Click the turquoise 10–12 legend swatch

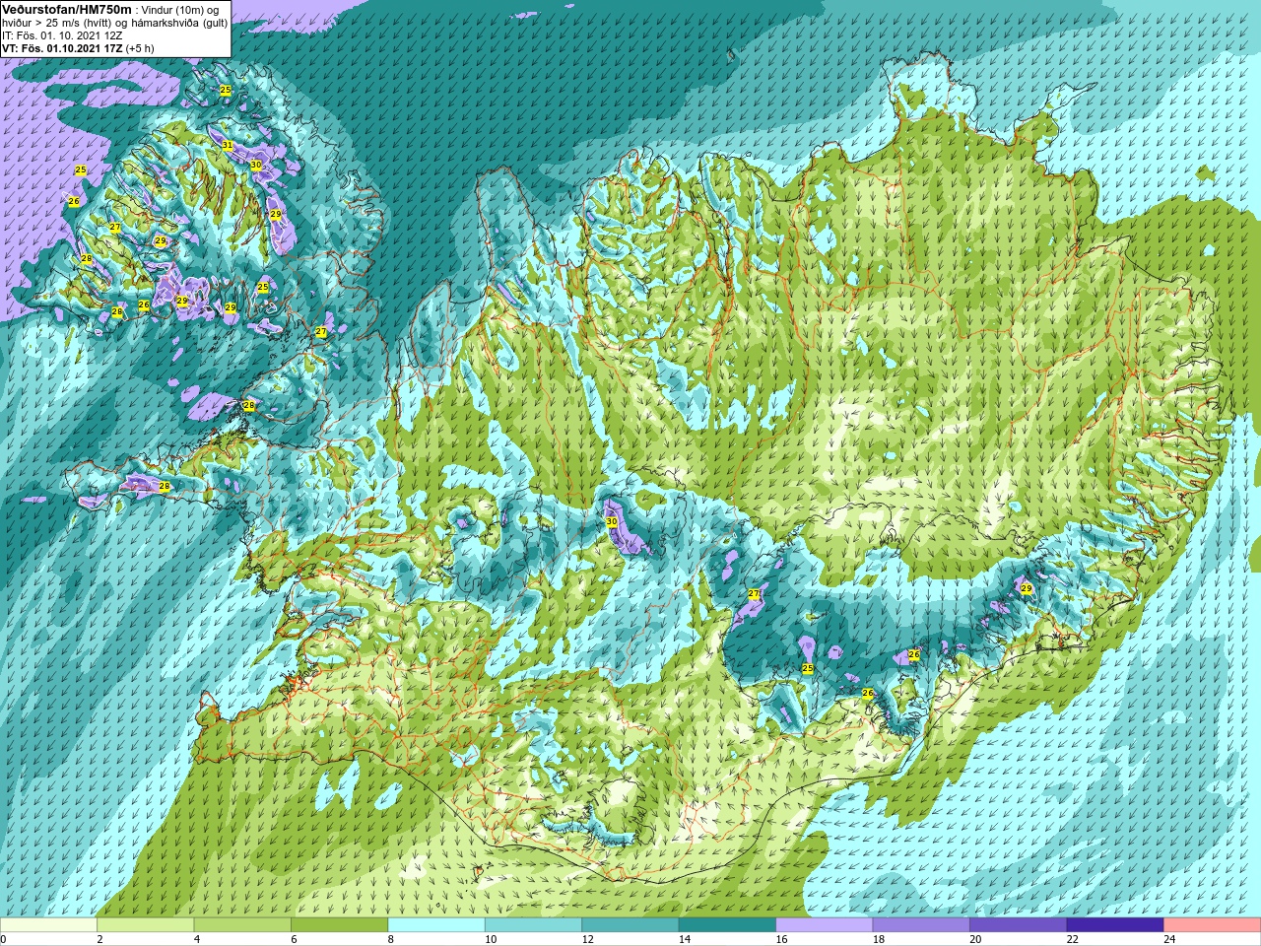[x=533, y=925]
